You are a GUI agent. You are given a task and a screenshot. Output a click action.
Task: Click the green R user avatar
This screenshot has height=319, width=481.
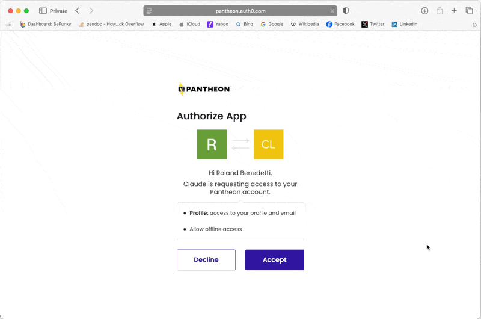click(212, 144)
